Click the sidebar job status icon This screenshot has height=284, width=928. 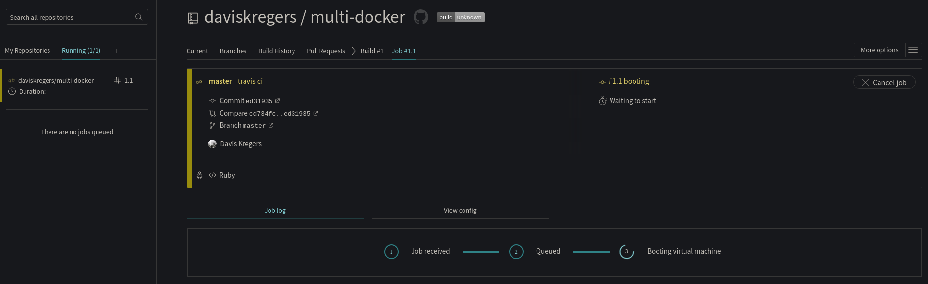pos(12,81)
